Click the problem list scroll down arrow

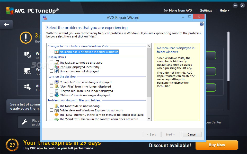pyautogui.click(x=149, y=119)
